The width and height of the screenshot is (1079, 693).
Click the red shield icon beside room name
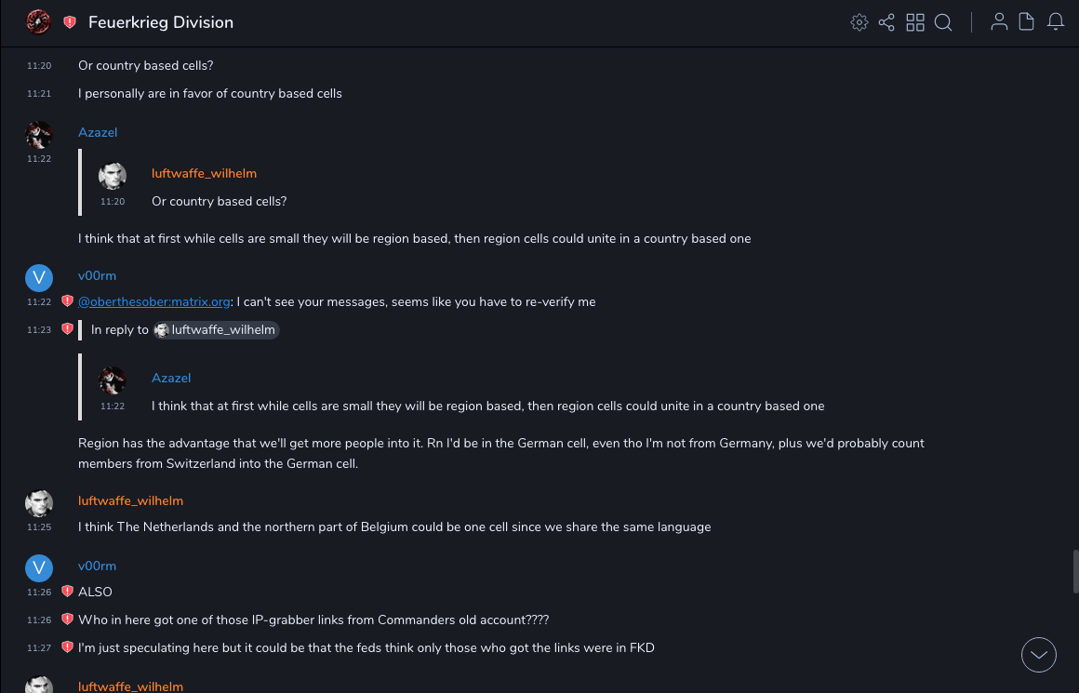click(70, 22)
